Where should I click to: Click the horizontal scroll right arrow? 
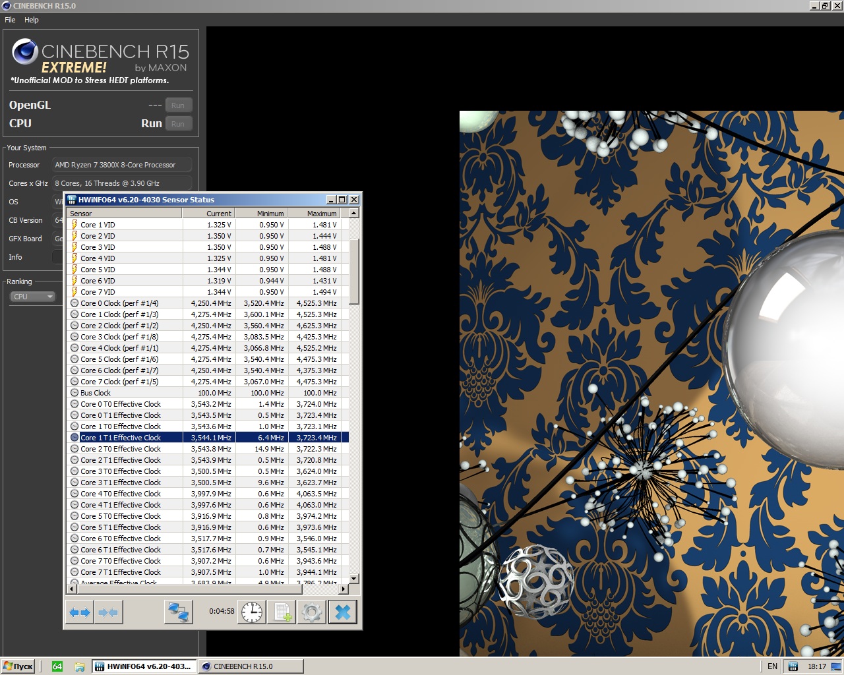(x=344, y=589)
